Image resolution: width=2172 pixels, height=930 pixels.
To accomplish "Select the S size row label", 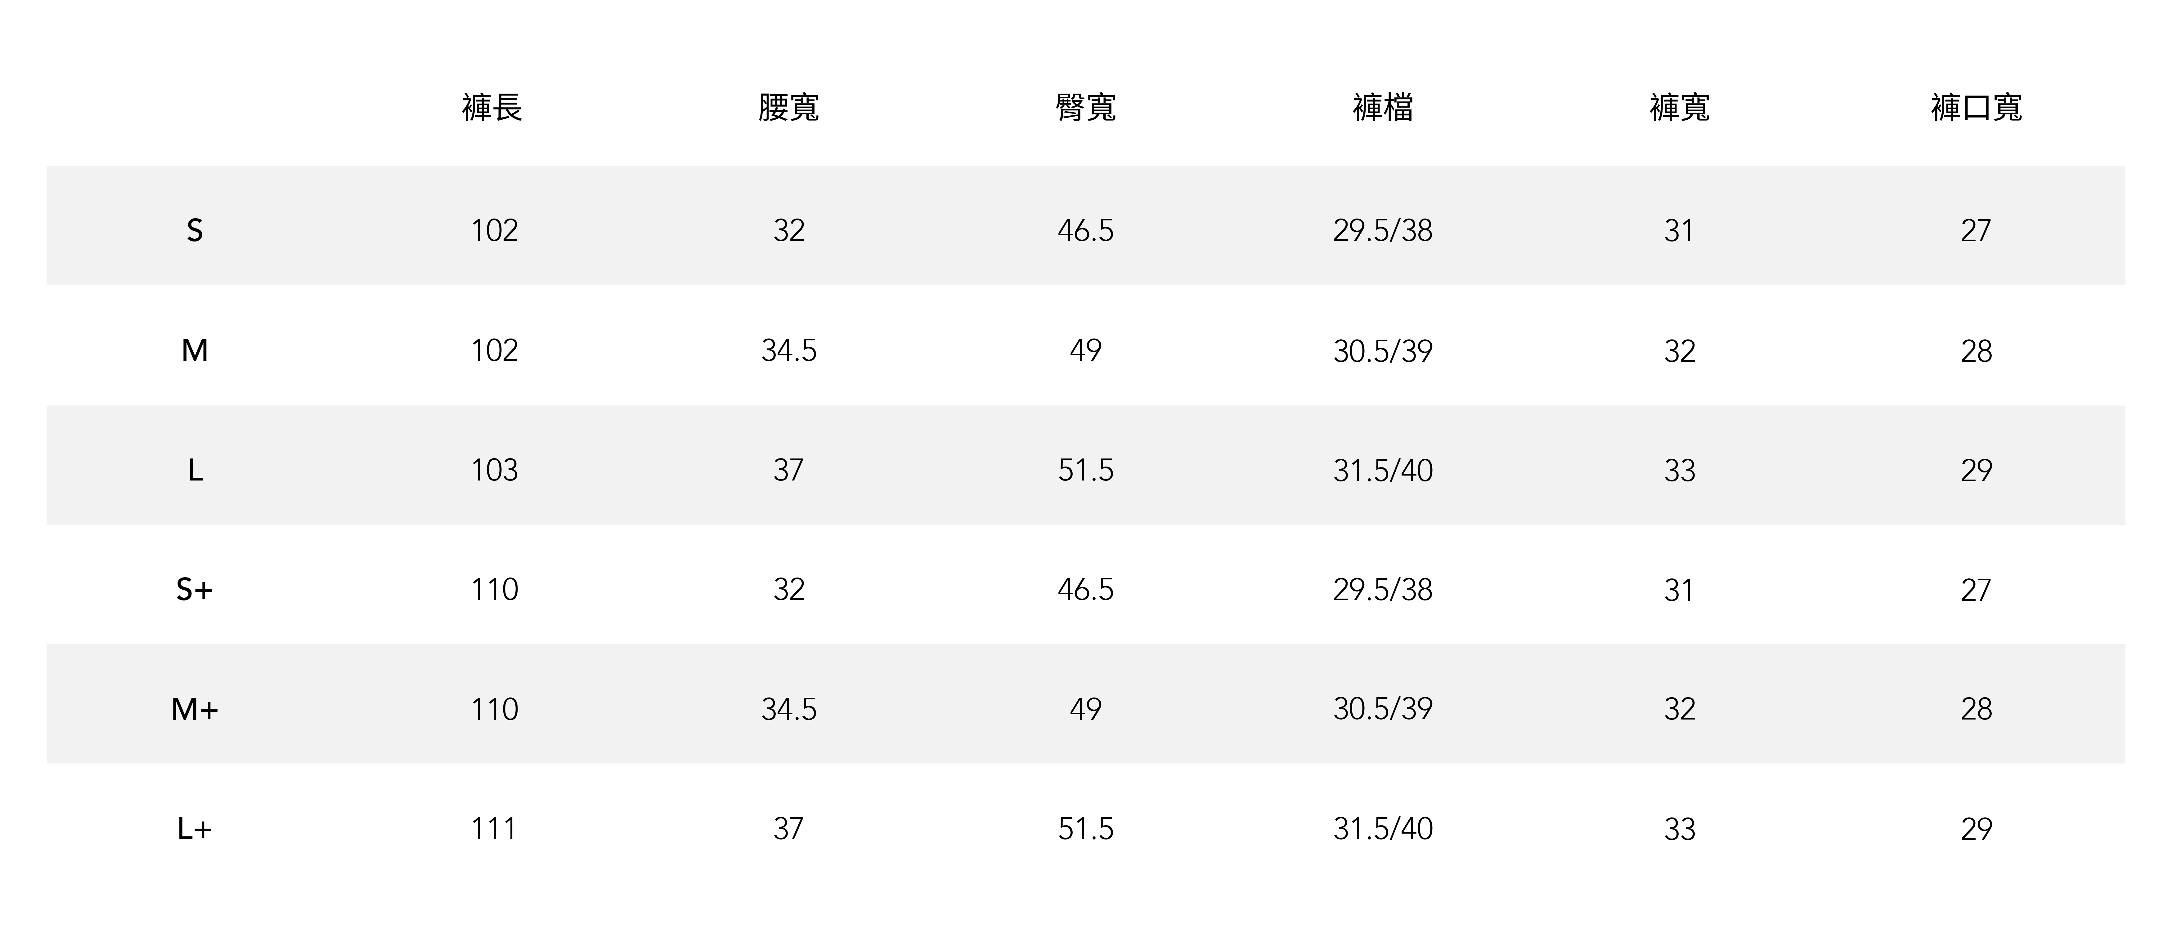I will tap(195, 230).
